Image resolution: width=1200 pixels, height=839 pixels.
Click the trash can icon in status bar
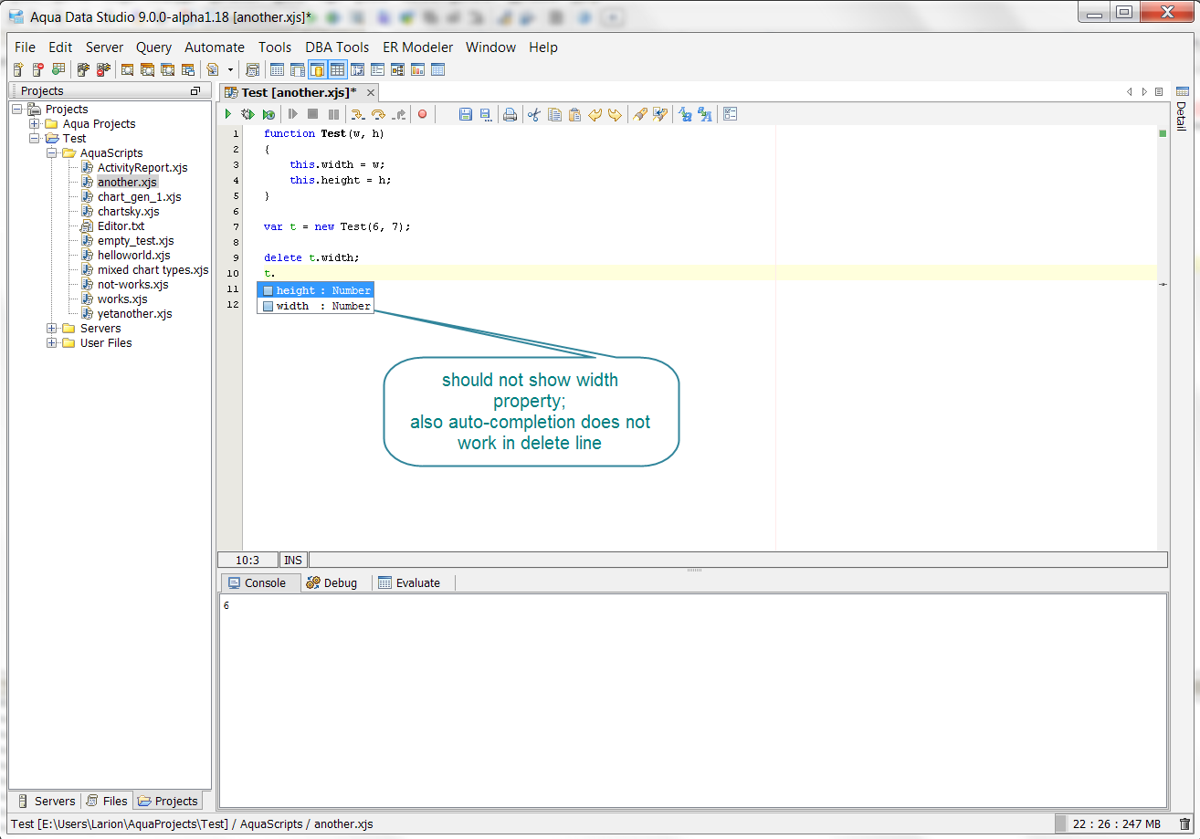click(1184, 823)
